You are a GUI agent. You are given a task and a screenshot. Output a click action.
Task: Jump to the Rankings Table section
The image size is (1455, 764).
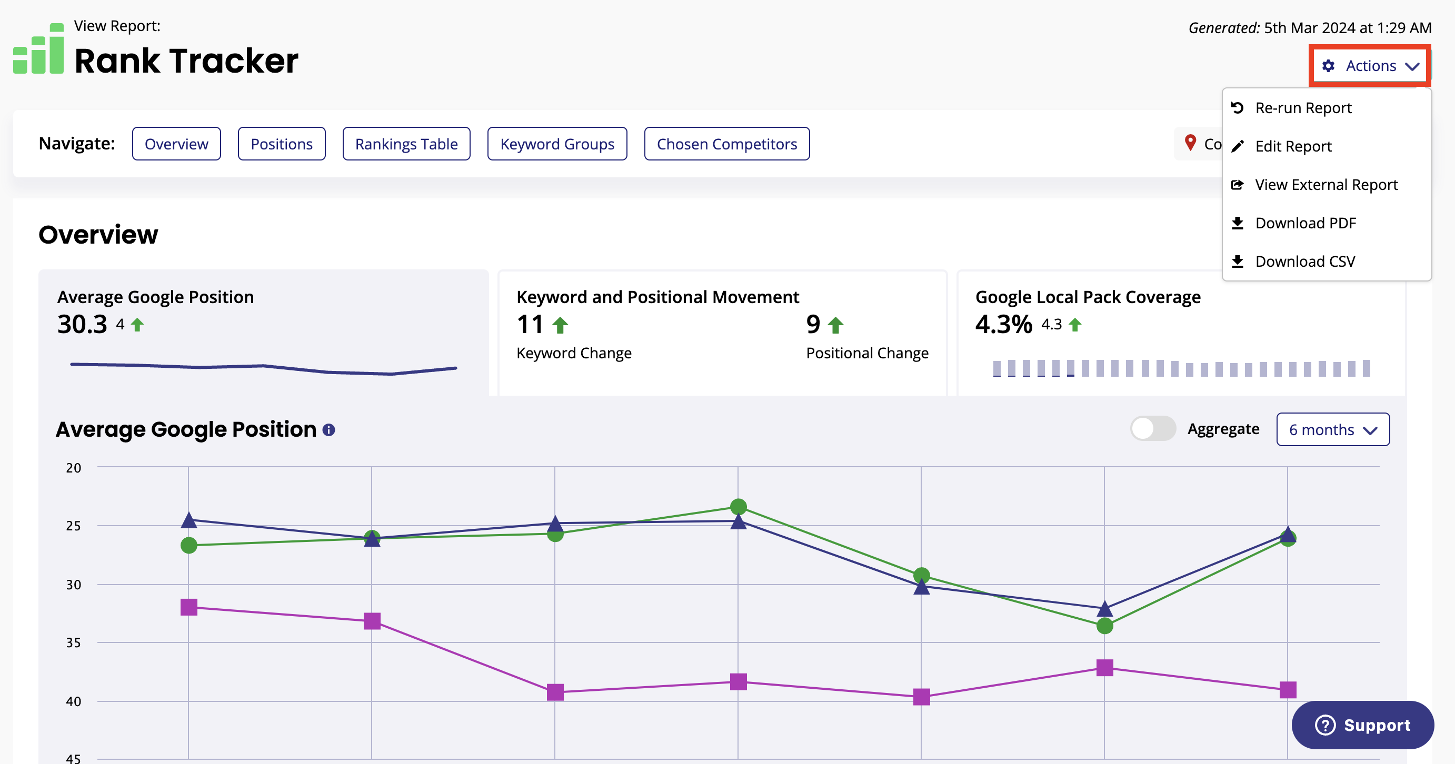point(406,144)
